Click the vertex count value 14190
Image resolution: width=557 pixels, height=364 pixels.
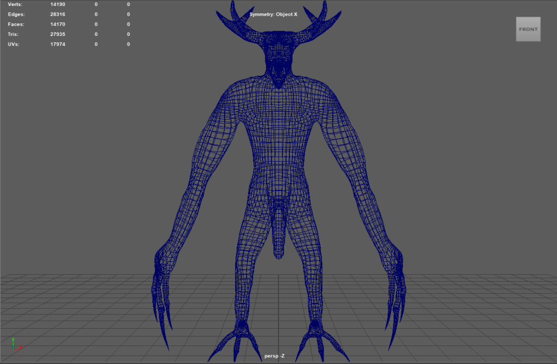click(x=58, y=4)
